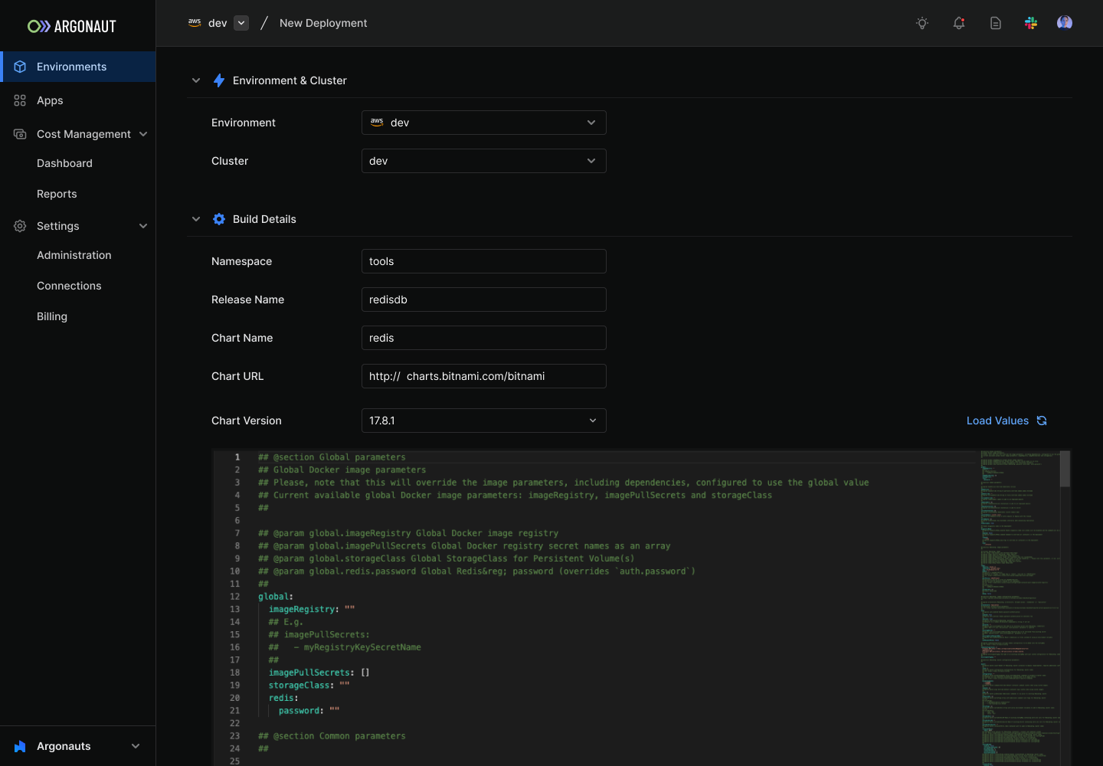Open documentation via the document icon
The image size is (1103, 766).
click(995, 23)
